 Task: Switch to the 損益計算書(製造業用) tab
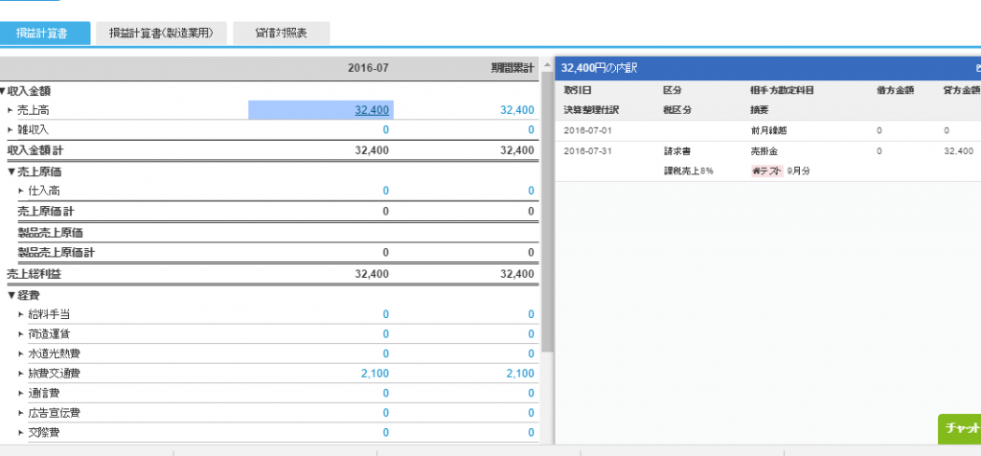click(161, 34)
